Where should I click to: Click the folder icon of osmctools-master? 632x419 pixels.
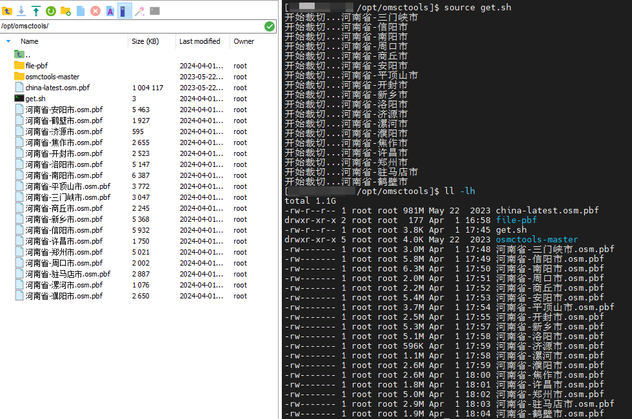coord(19,76)
